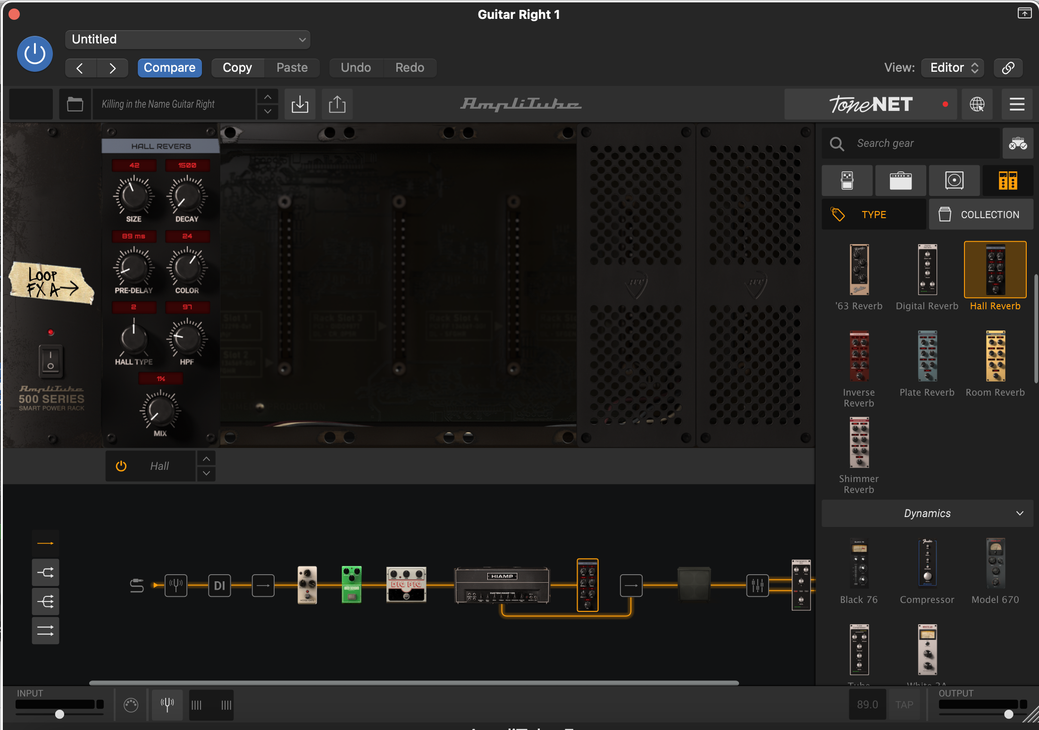Step to next preset with down chevron
This screenshot has height=730, width=1039.
[268, 111]
